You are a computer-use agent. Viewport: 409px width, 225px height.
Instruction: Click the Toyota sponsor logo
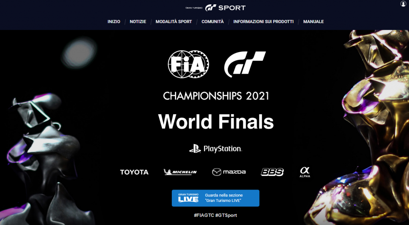pyautogui.click(x=134, y=172)
